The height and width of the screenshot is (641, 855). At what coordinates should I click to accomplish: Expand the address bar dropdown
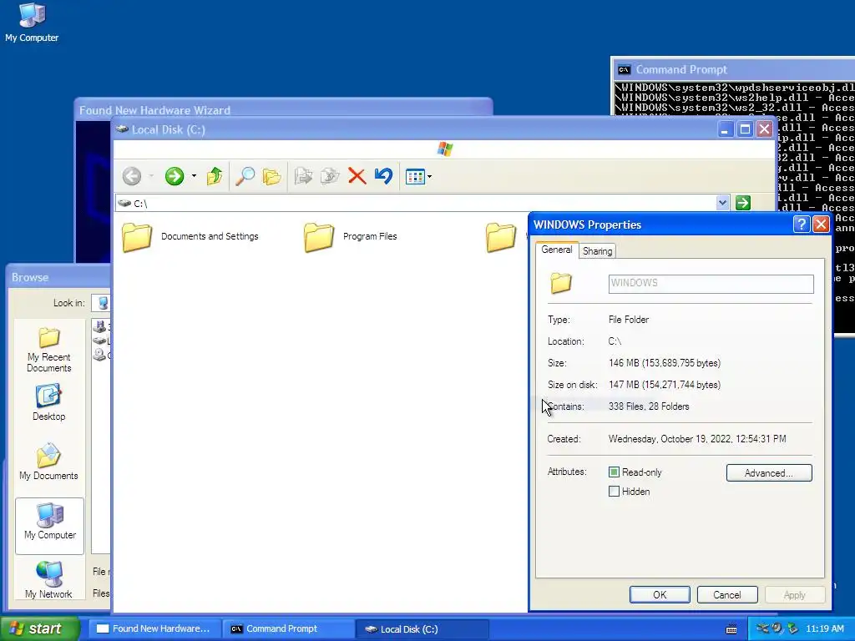(x=722, y=203)
